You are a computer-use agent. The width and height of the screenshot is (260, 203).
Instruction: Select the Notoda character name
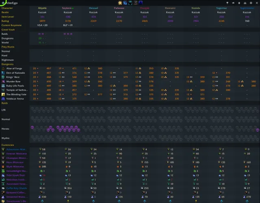coord(196,8)
